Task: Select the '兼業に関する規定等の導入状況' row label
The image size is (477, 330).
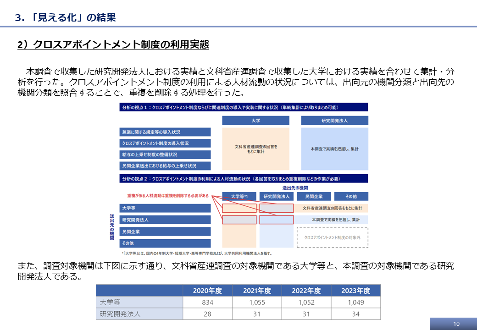Action: pos(165,132)
